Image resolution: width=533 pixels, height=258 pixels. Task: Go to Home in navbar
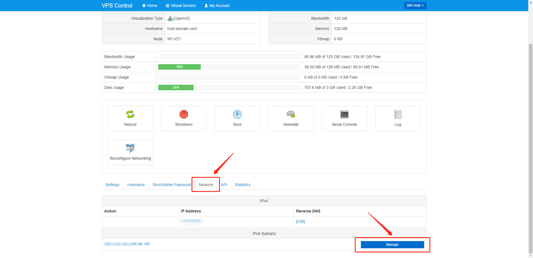pyautogui.click(x=150, y=6)
